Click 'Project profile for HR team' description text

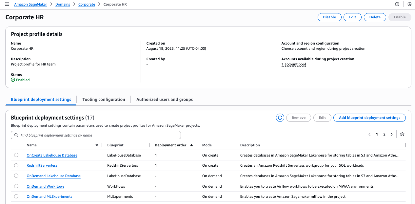33,64
